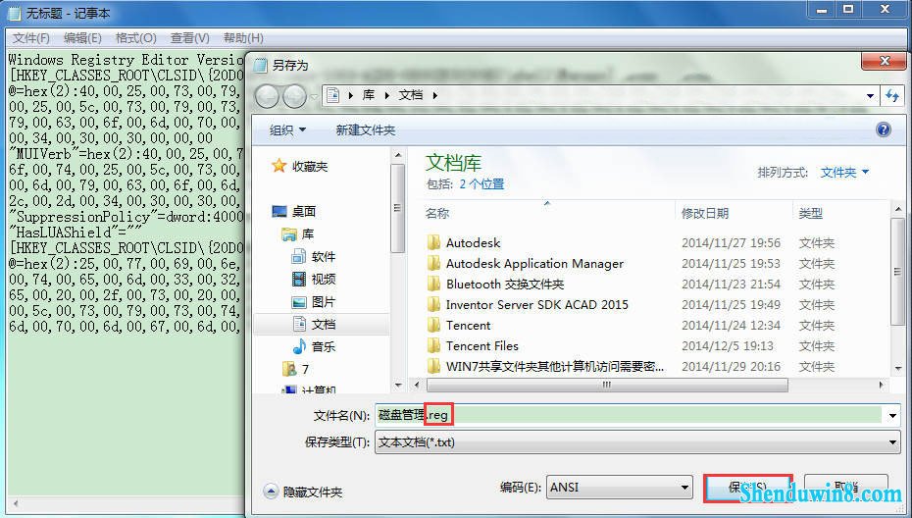Image resolution: width=912 pixels, height=518 pixels.
Task: Select the Inventor Server SDK ACAD 2015 name
Action: 536,304
